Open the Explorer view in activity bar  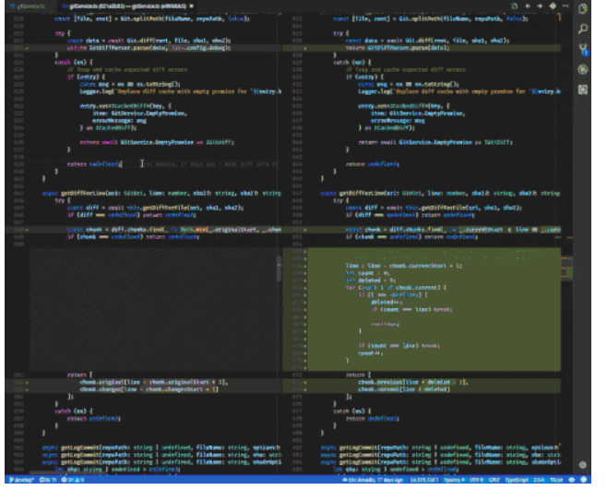(x=583, y=9)
